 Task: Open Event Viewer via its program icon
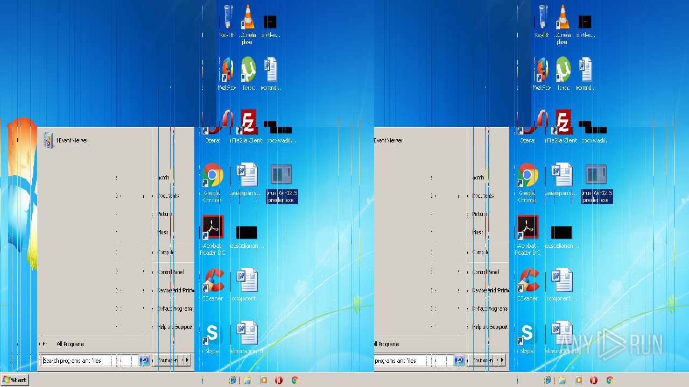[48, 140]
